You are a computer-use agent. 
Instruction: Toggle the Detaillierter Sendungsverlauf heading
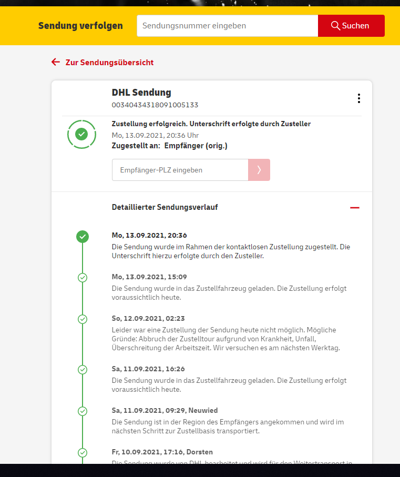coord(165,207)
